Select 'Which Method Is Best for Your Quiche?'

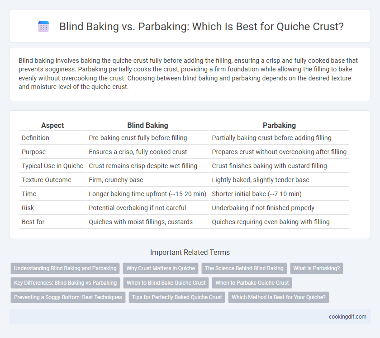[279, 297]
